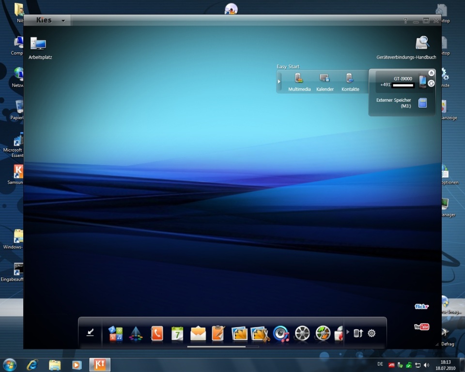Click the ATI tray icon
465x372 pixels.
(391, 365)
